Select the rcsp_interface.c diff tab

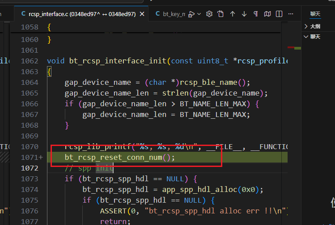click(82, 14)
